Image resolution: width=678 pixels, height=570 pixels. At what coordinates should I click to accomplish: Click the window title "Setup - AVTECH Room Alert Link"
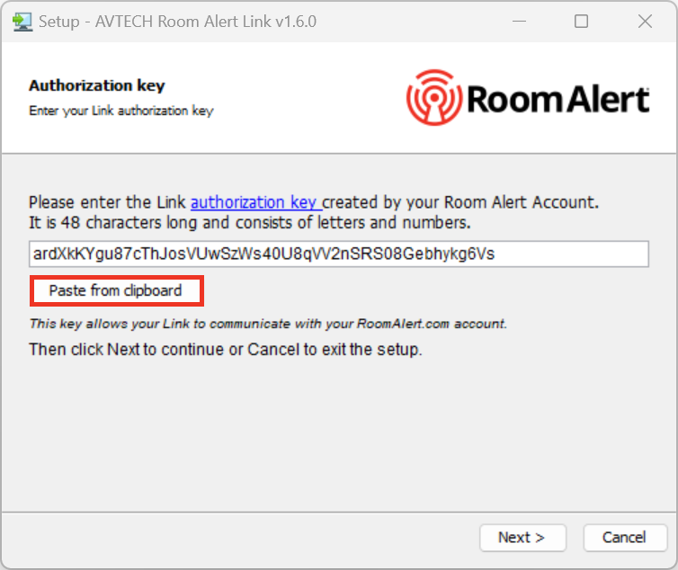pyautogui.click(x=177, y=21)
